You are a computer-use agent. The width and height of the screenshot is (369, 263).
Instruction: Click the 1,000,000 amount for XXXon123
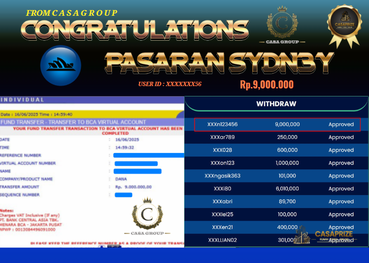(287, 163)
